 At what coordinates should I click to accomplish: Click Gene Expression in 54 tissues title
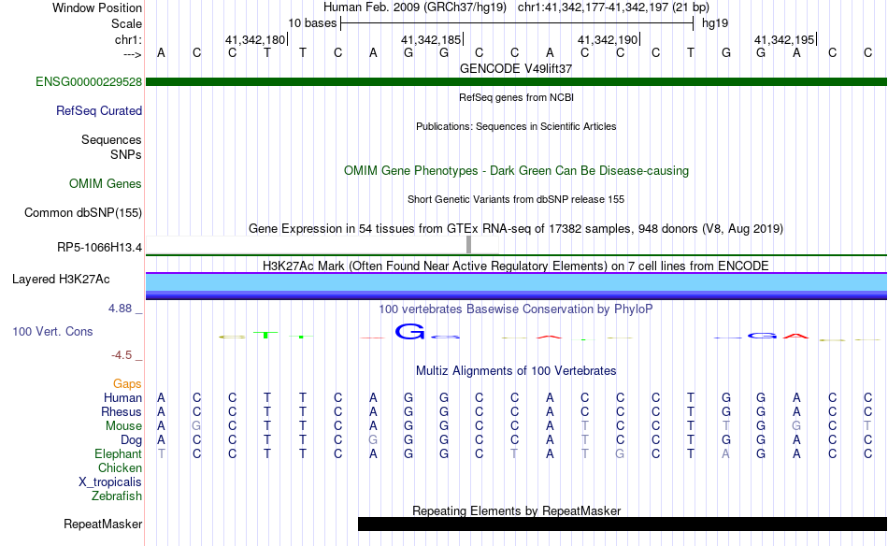click(516, 229)
